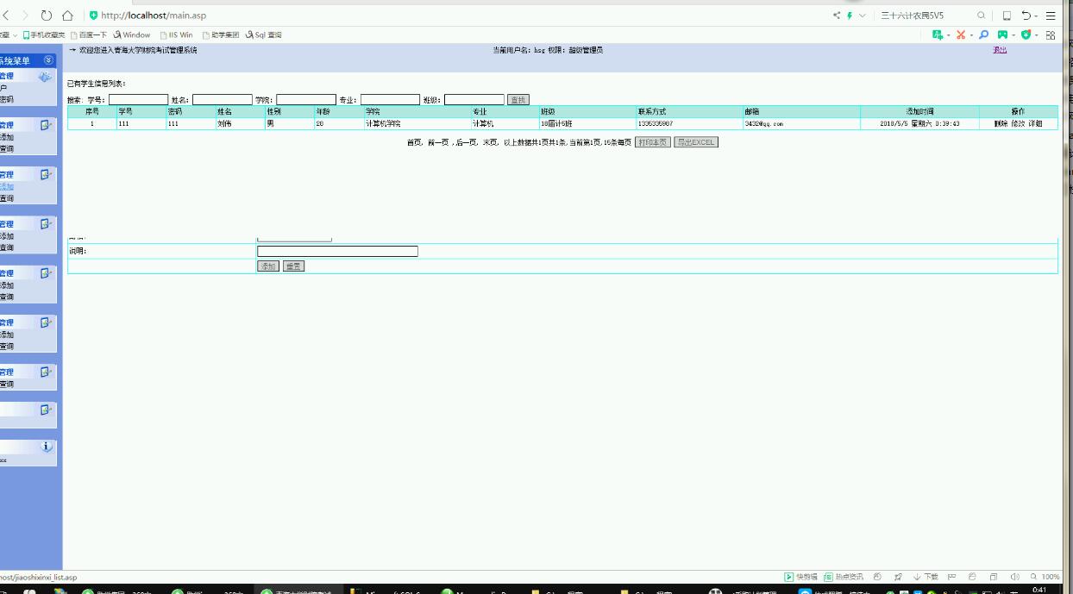The width and height of the screenshot is (1073, 594).
Task: Open the Sql 查询 bookmark
Action: pos(264,35)
